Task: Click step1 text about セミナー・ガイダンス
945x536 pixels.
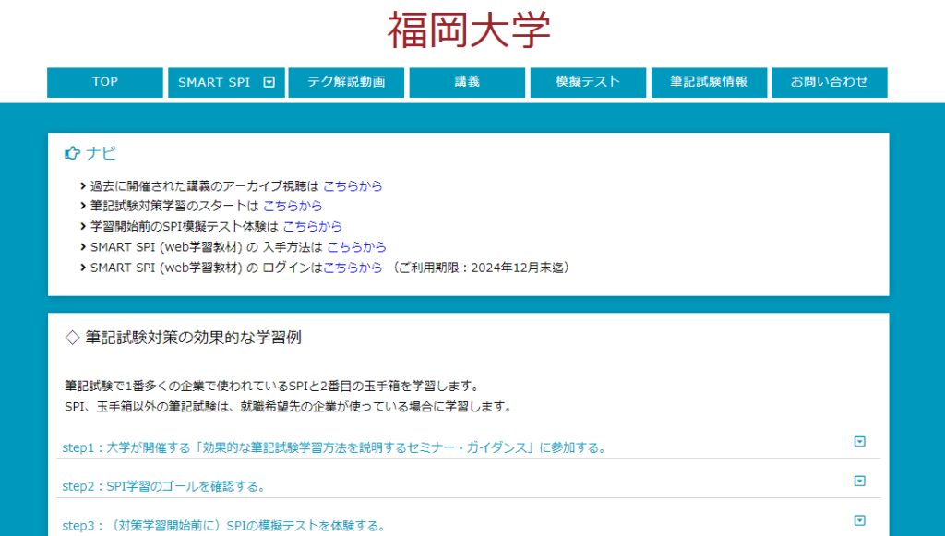Action: 334,447
